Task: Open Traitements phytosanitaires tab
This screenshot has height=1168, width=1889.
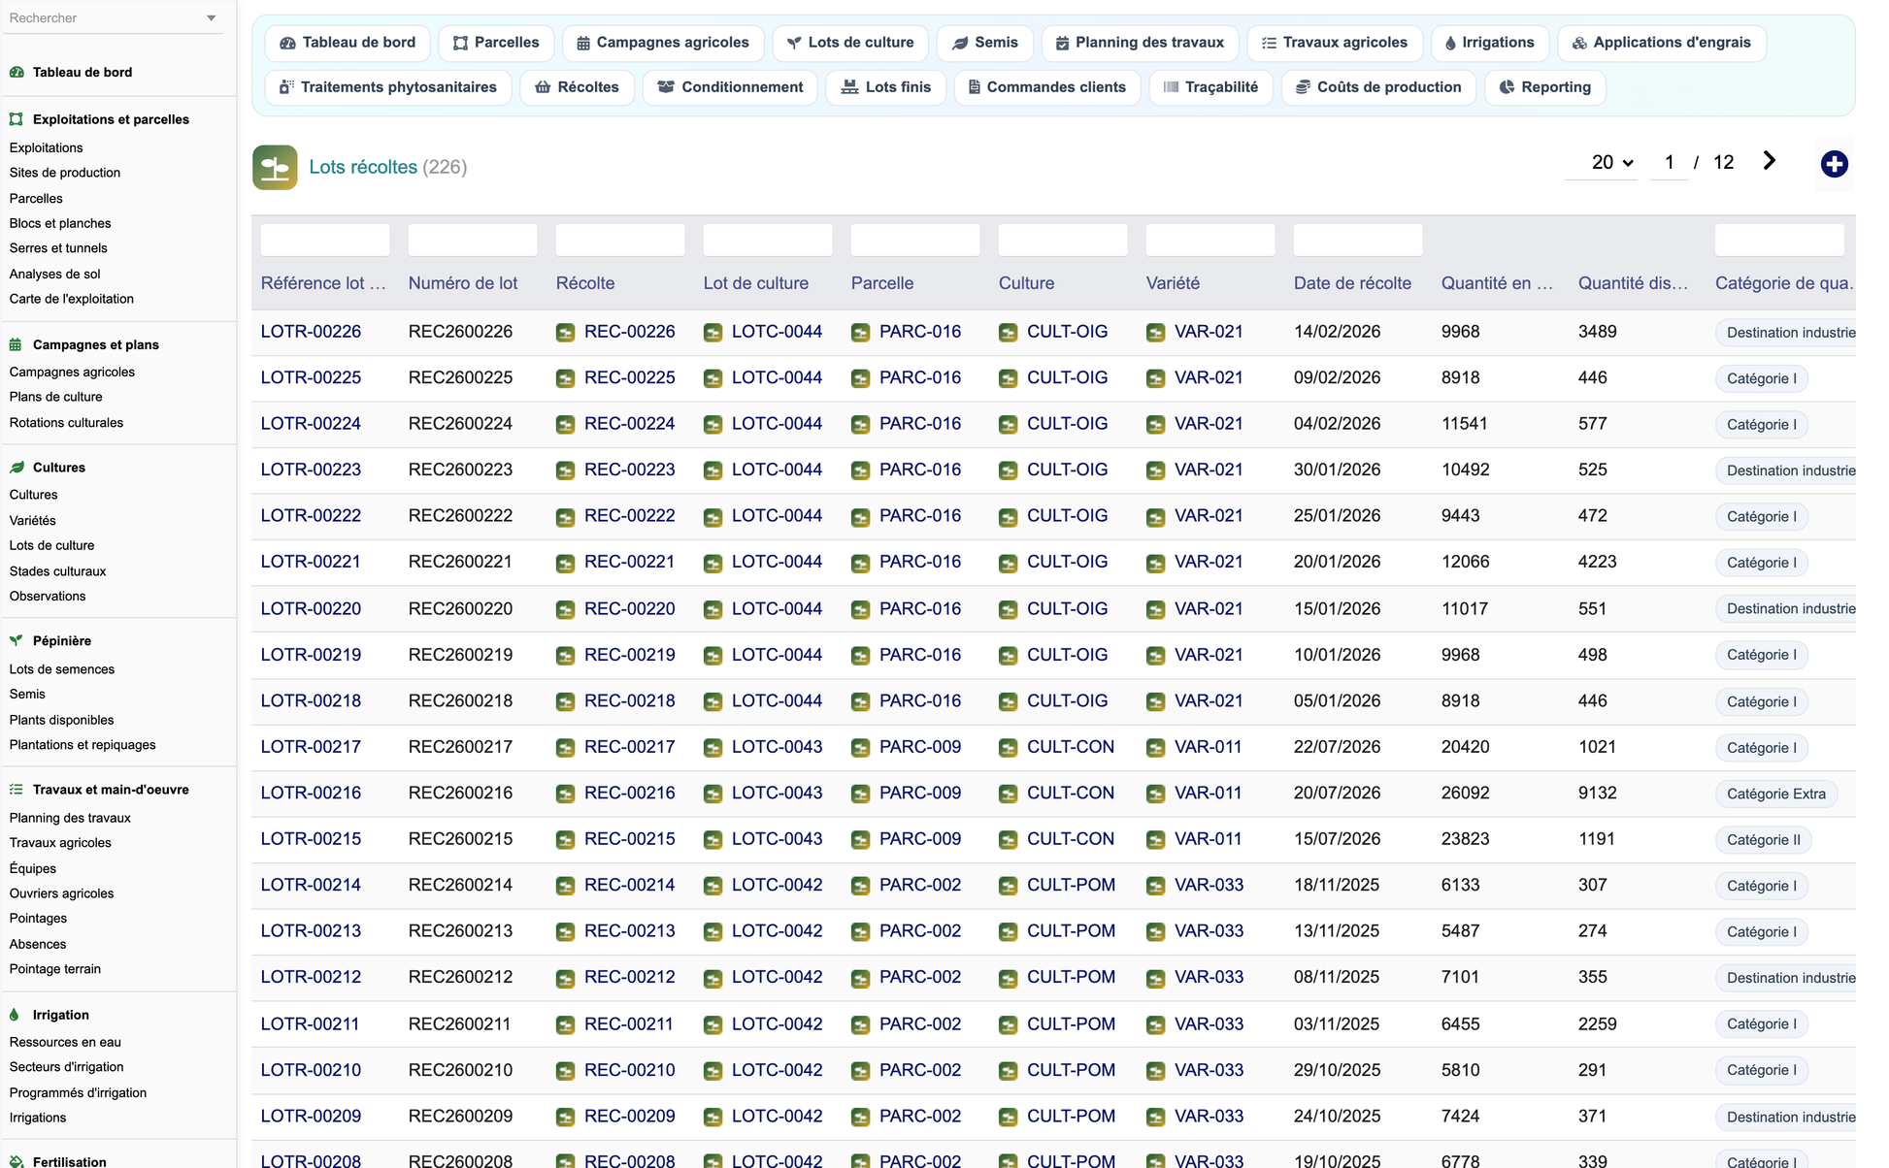Action: coord(388,87)
